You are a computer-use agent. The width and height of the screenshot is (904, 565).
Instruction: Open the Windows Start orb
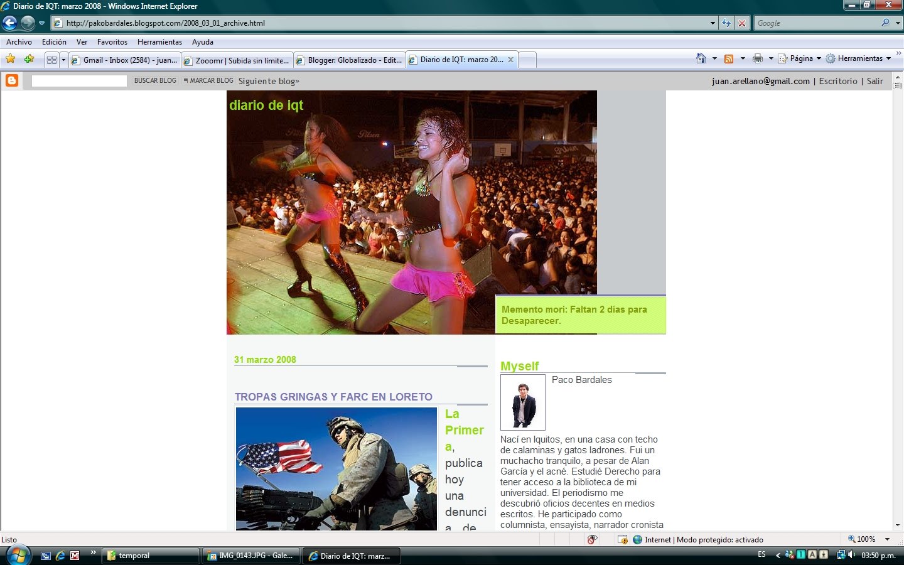(18, 555)
